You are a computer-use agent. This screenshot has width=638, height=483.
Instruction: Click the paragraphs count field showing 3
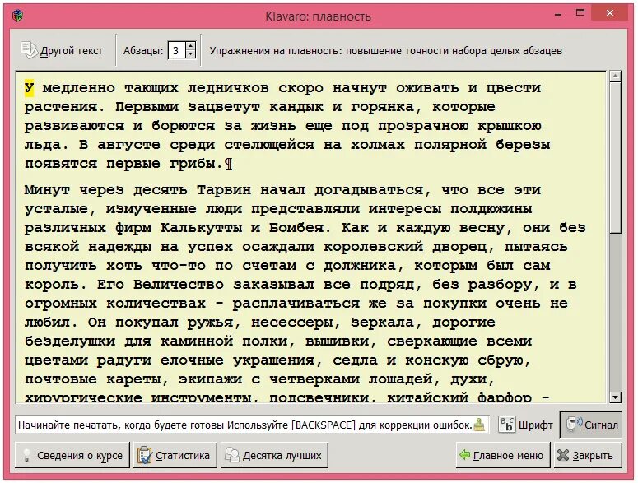(x=177, y=51)
